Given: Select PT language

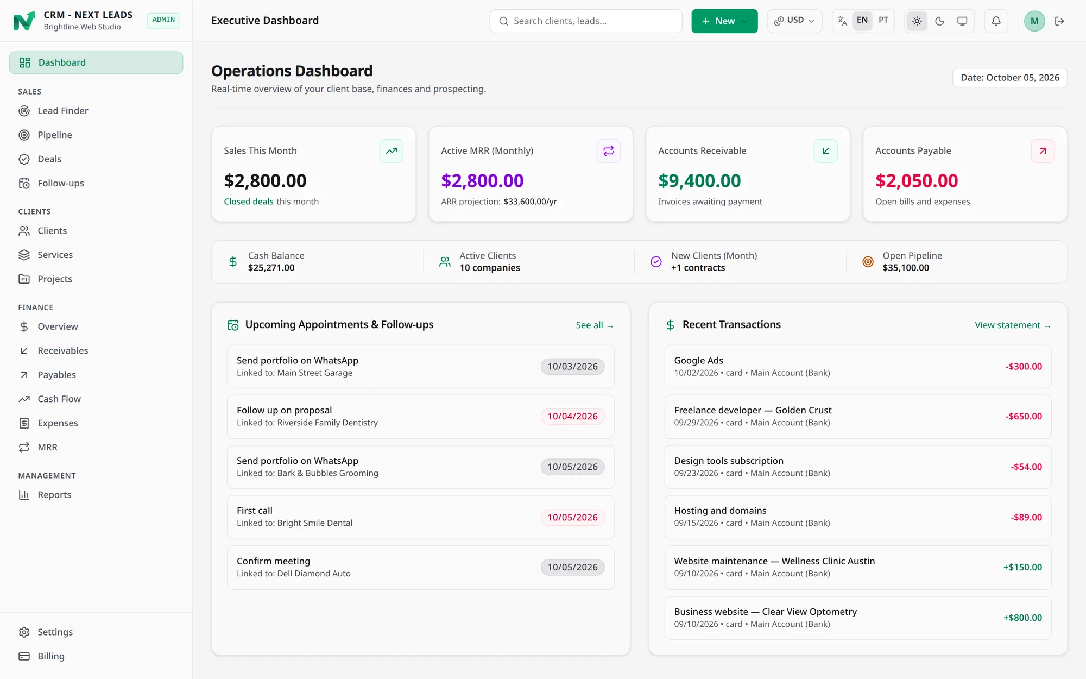Looking at the screenshot, I should point(883,21).
